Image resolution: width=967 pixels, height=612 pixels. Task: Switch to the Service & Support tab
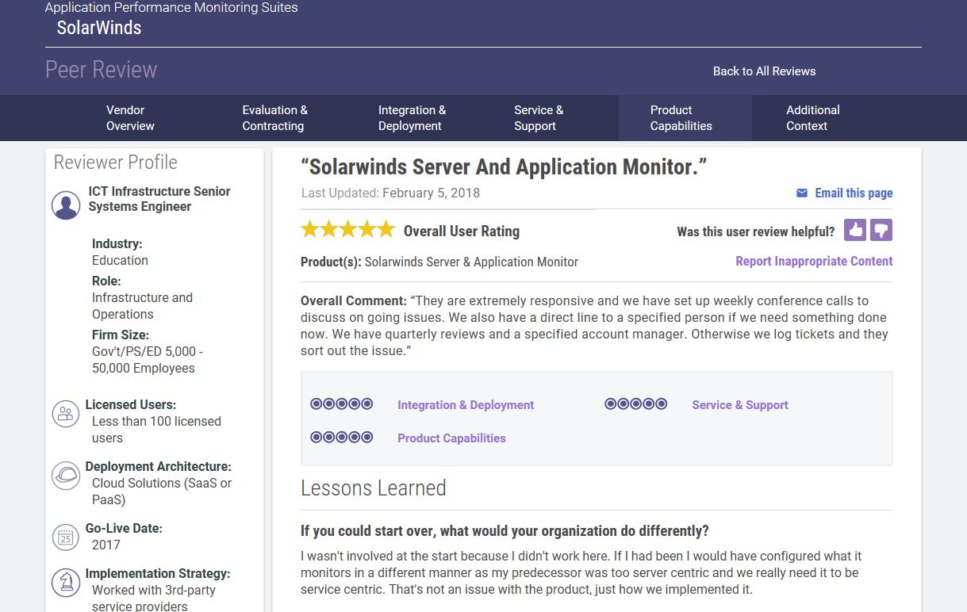[x=539, y=118]
